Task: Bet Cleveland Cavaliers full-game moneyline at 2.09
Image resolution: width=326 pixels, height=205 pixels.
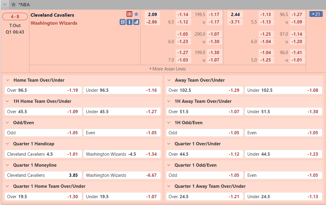Action: 152,14
